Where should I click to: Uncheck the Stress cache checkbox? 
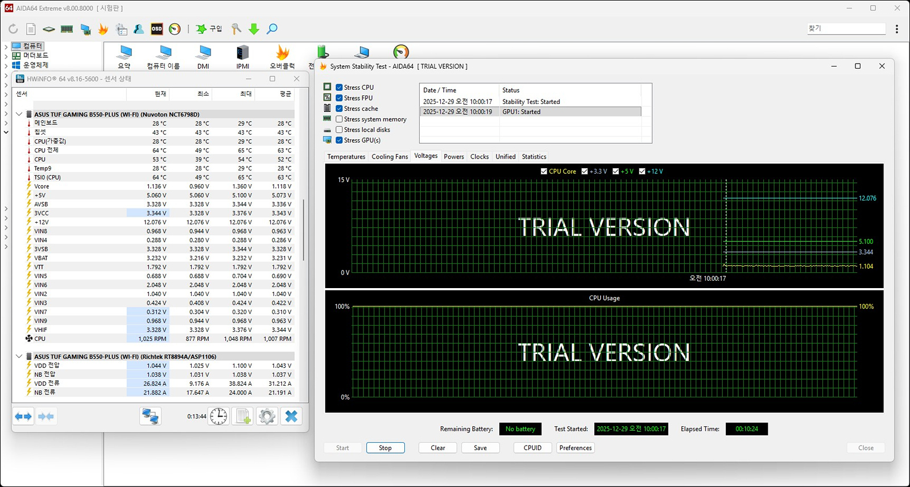(x=339, y=109)
